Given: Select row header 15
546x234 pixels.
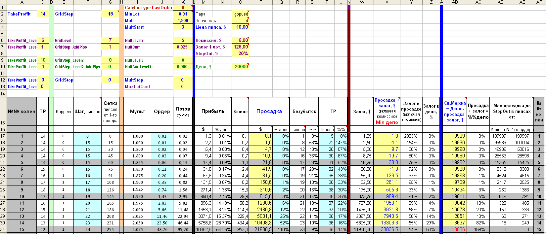Looking at the screenshot, I should coord(3,111).
